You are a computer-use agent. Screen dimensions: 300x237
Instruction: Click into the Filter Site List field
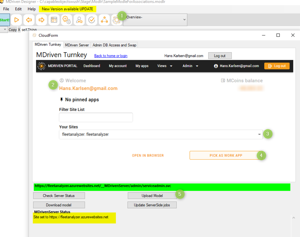pos(96,117)
